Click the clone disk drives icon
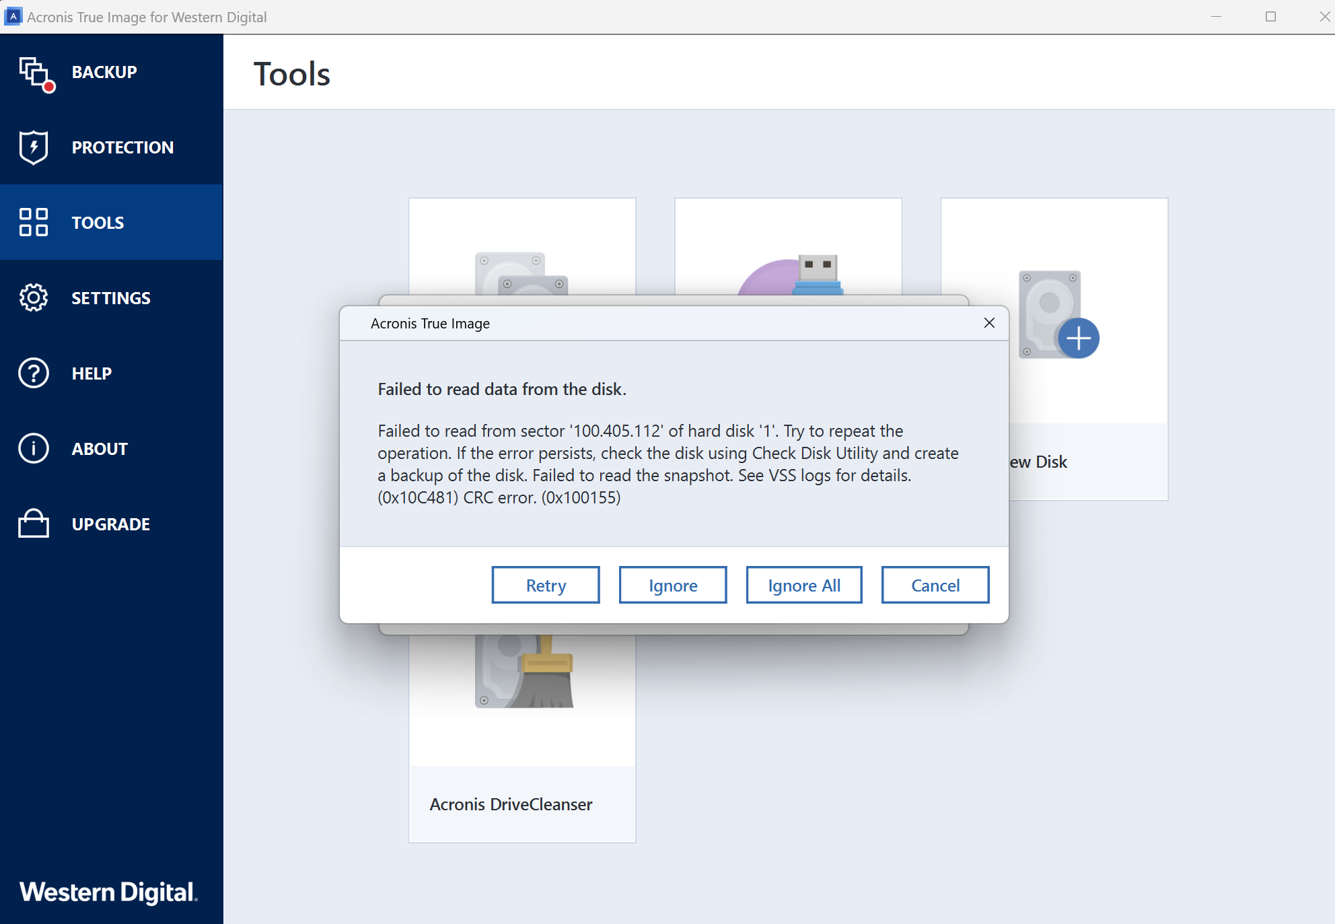The width and height of the screenshot is (1335, 924). (521, 275)
